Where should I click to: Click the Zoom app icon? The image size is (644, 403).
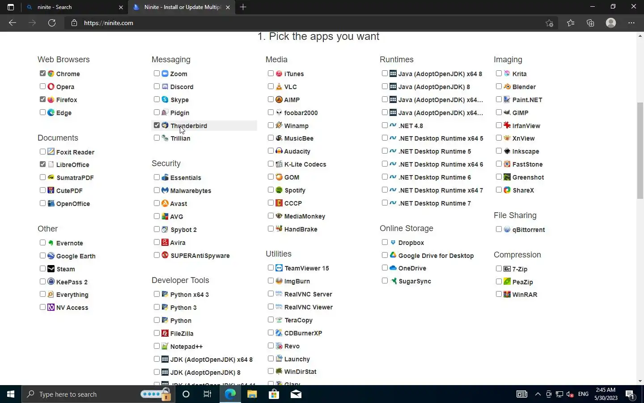(x=165, y=73)
